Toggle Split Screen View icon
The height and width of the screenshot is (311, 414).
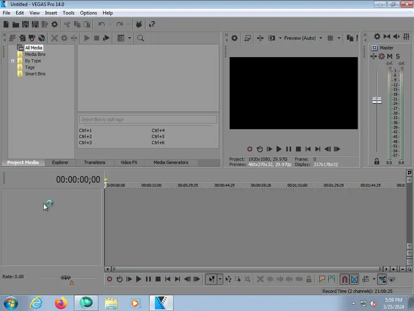(271, 38)
